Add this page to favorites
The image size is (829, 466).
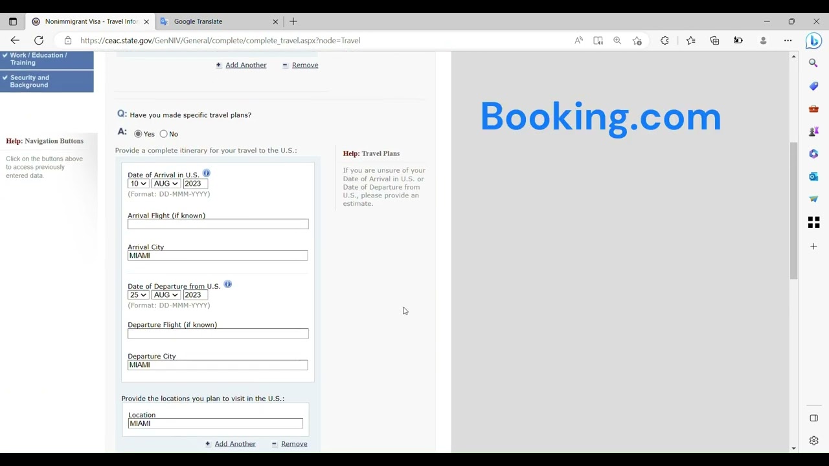click(x=637, y=40)
